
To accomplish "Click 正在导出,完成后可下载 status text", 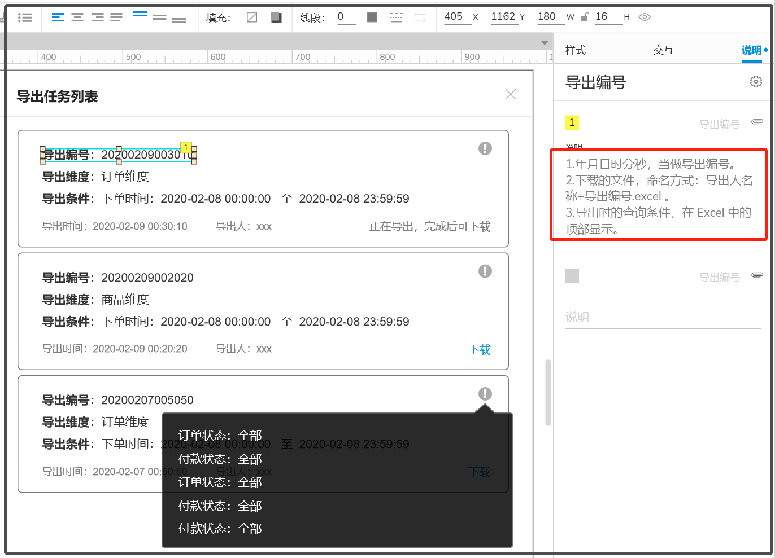I will tap(430, 227).
